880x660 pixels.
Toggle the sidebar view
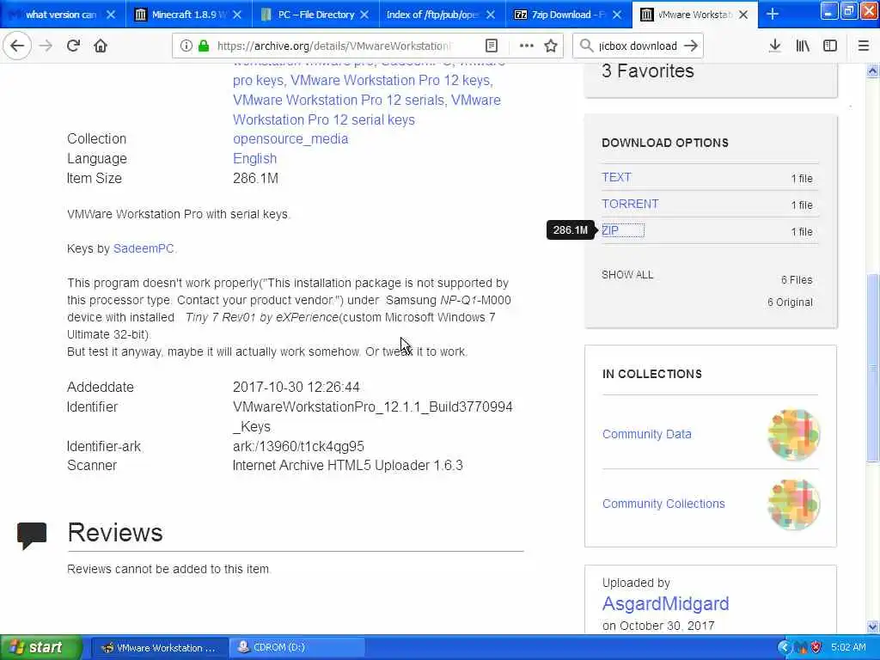[x=830, y=46]
